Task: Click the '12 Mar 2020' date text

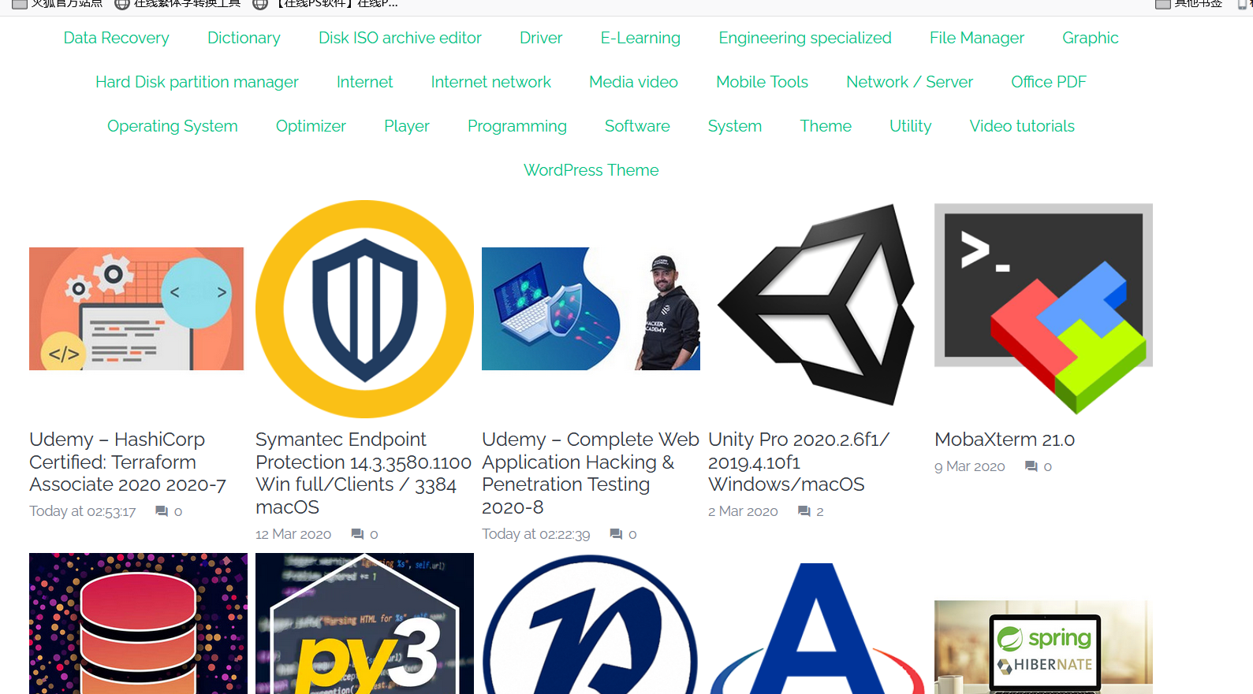Action: tap(293, 534)
